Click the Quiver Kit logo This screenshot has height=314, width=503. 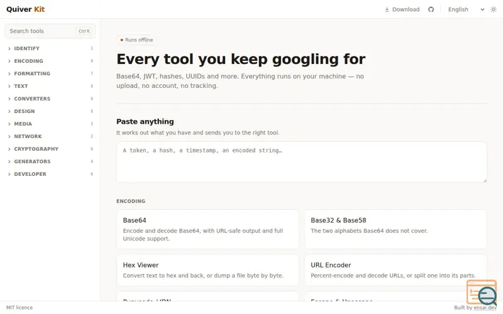point(25,9)
